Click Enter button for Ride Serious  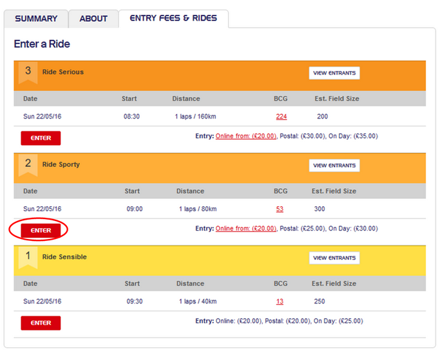(41, 138)
